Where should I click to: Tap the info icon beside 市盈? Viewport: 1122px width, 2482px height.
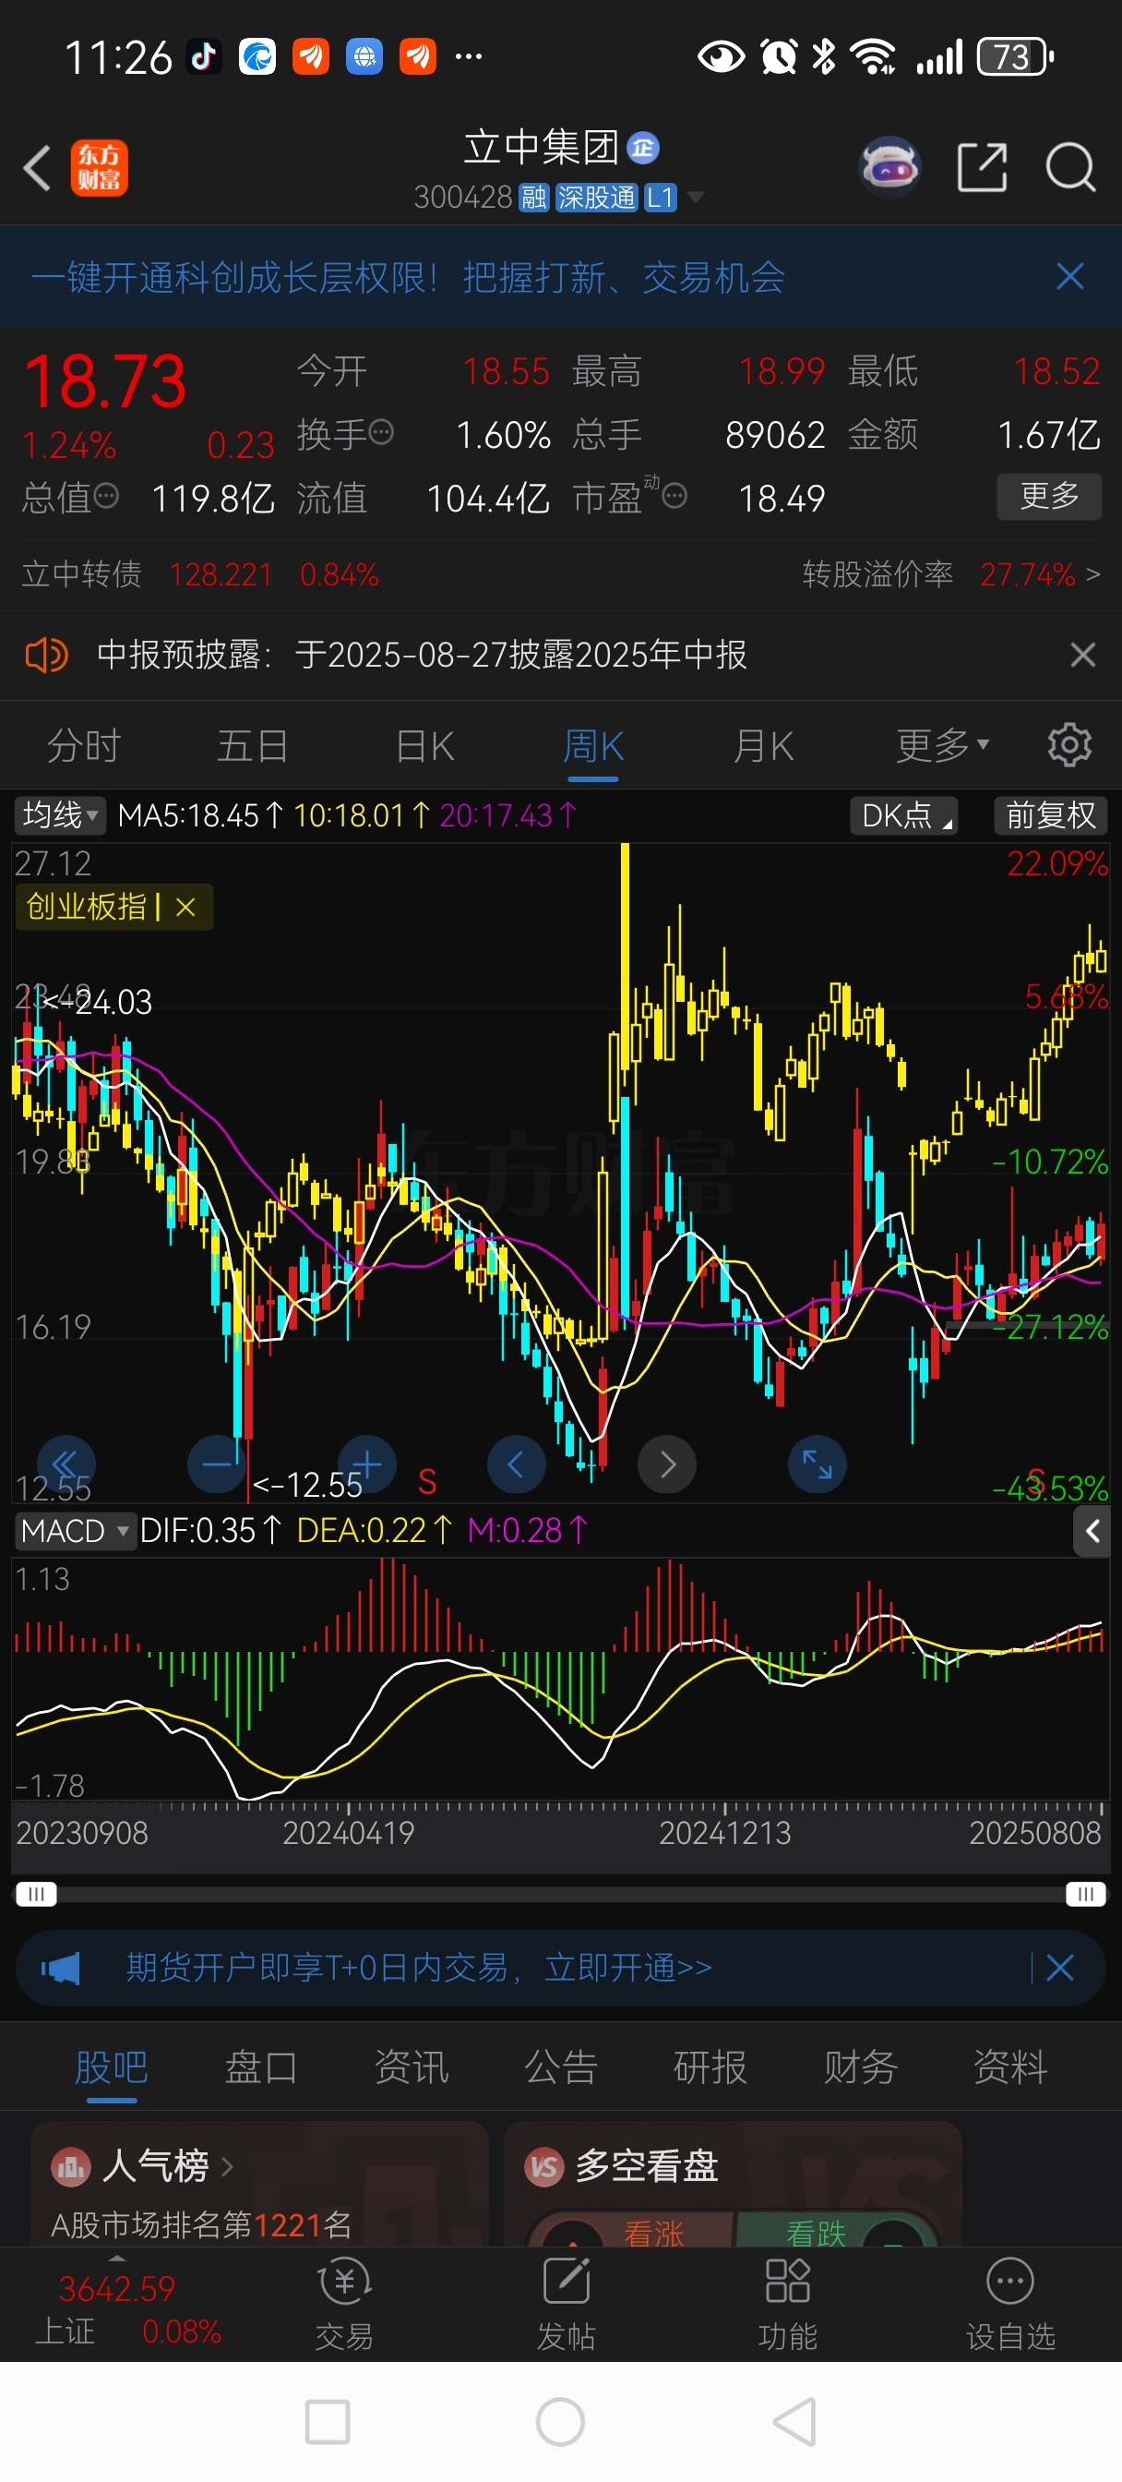674,496
